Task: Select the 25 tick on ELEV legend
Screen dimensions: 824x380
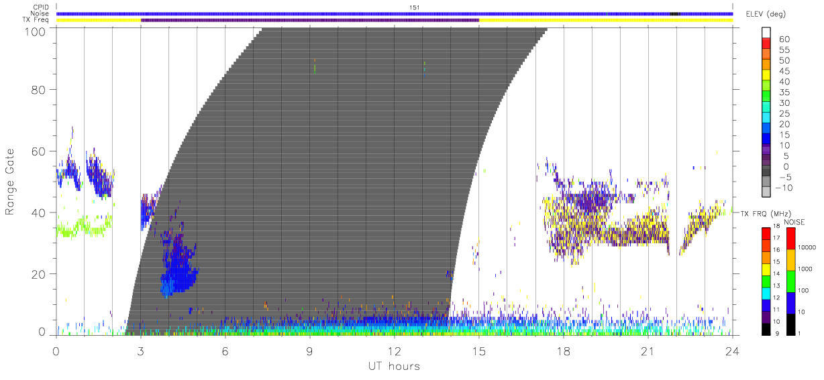Action: coord(784,114)
